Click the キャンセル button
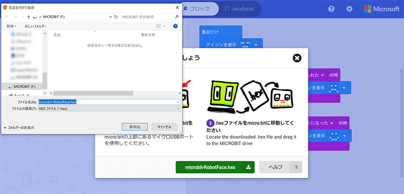 pos(164,127)
